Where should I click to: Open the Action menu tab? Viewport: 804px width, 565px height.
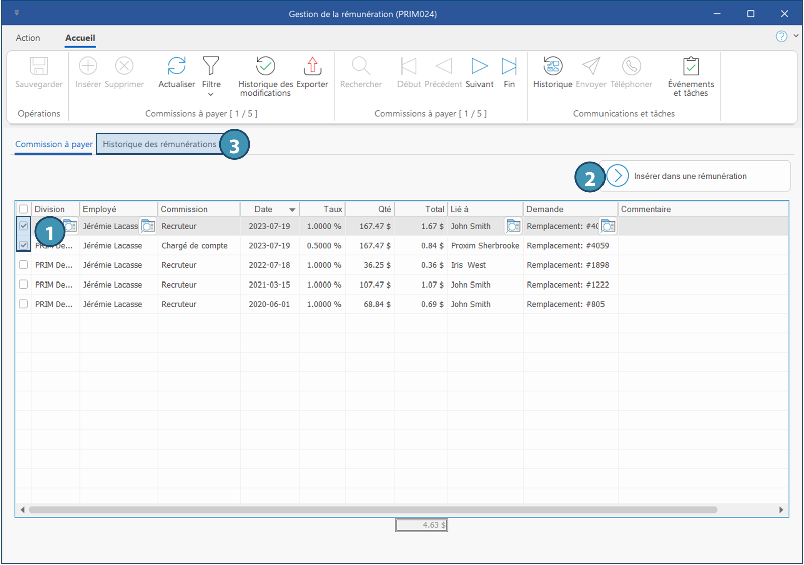28,38
